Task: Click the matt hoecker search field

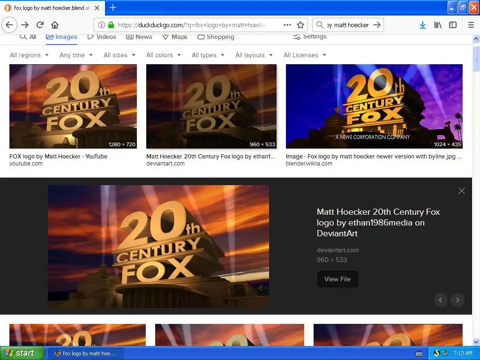Action: [x=348, y=25]
